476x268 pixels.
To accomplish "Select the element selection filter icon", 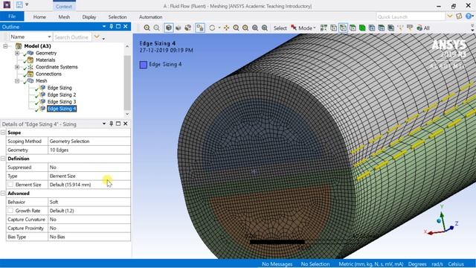I will tap(390, 28).
